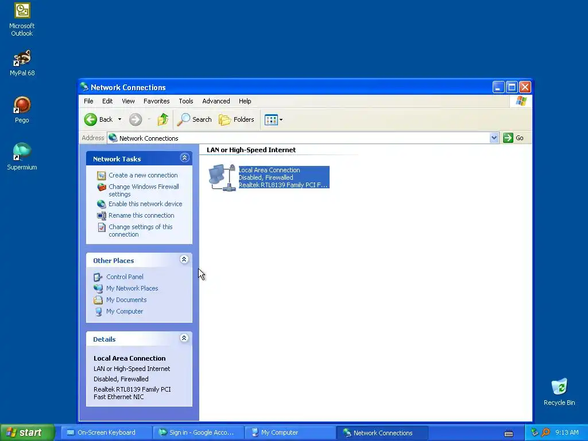Screen dimensions: 588x441
Task: Click Create a new connection link
Action: tap(143, 176)
